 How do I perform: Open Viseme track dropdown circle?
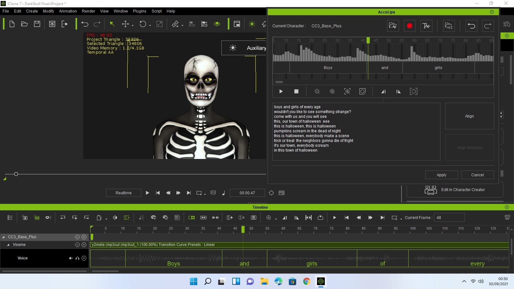point(77,245)
